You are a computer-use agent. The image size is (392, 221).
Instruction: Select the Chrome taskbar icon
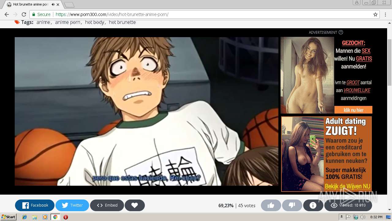click(x=55, y=217)
